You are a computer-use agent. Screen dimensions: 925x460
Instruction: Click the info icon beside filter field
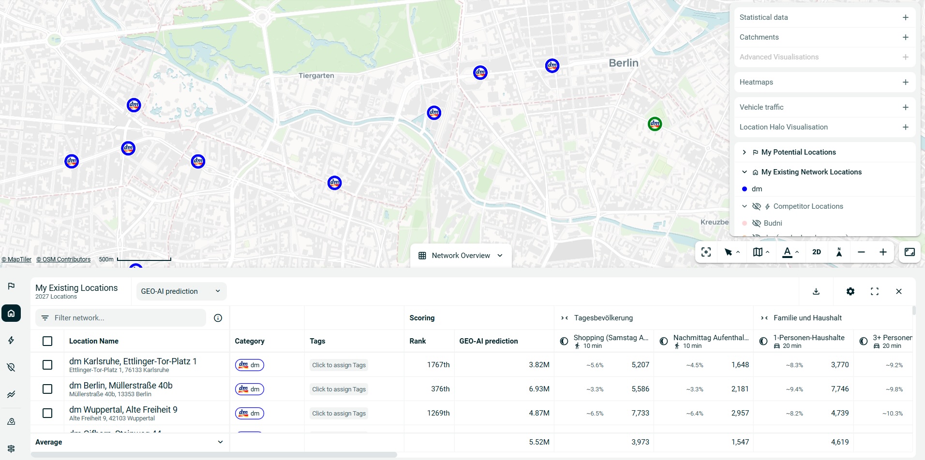pyautogui.click(x=218, y=318)
